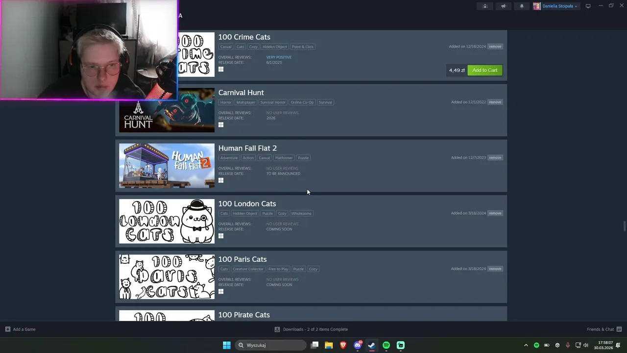Select the Free to Play tag
This screenshot has width=627, height=353.
point(278,269)
